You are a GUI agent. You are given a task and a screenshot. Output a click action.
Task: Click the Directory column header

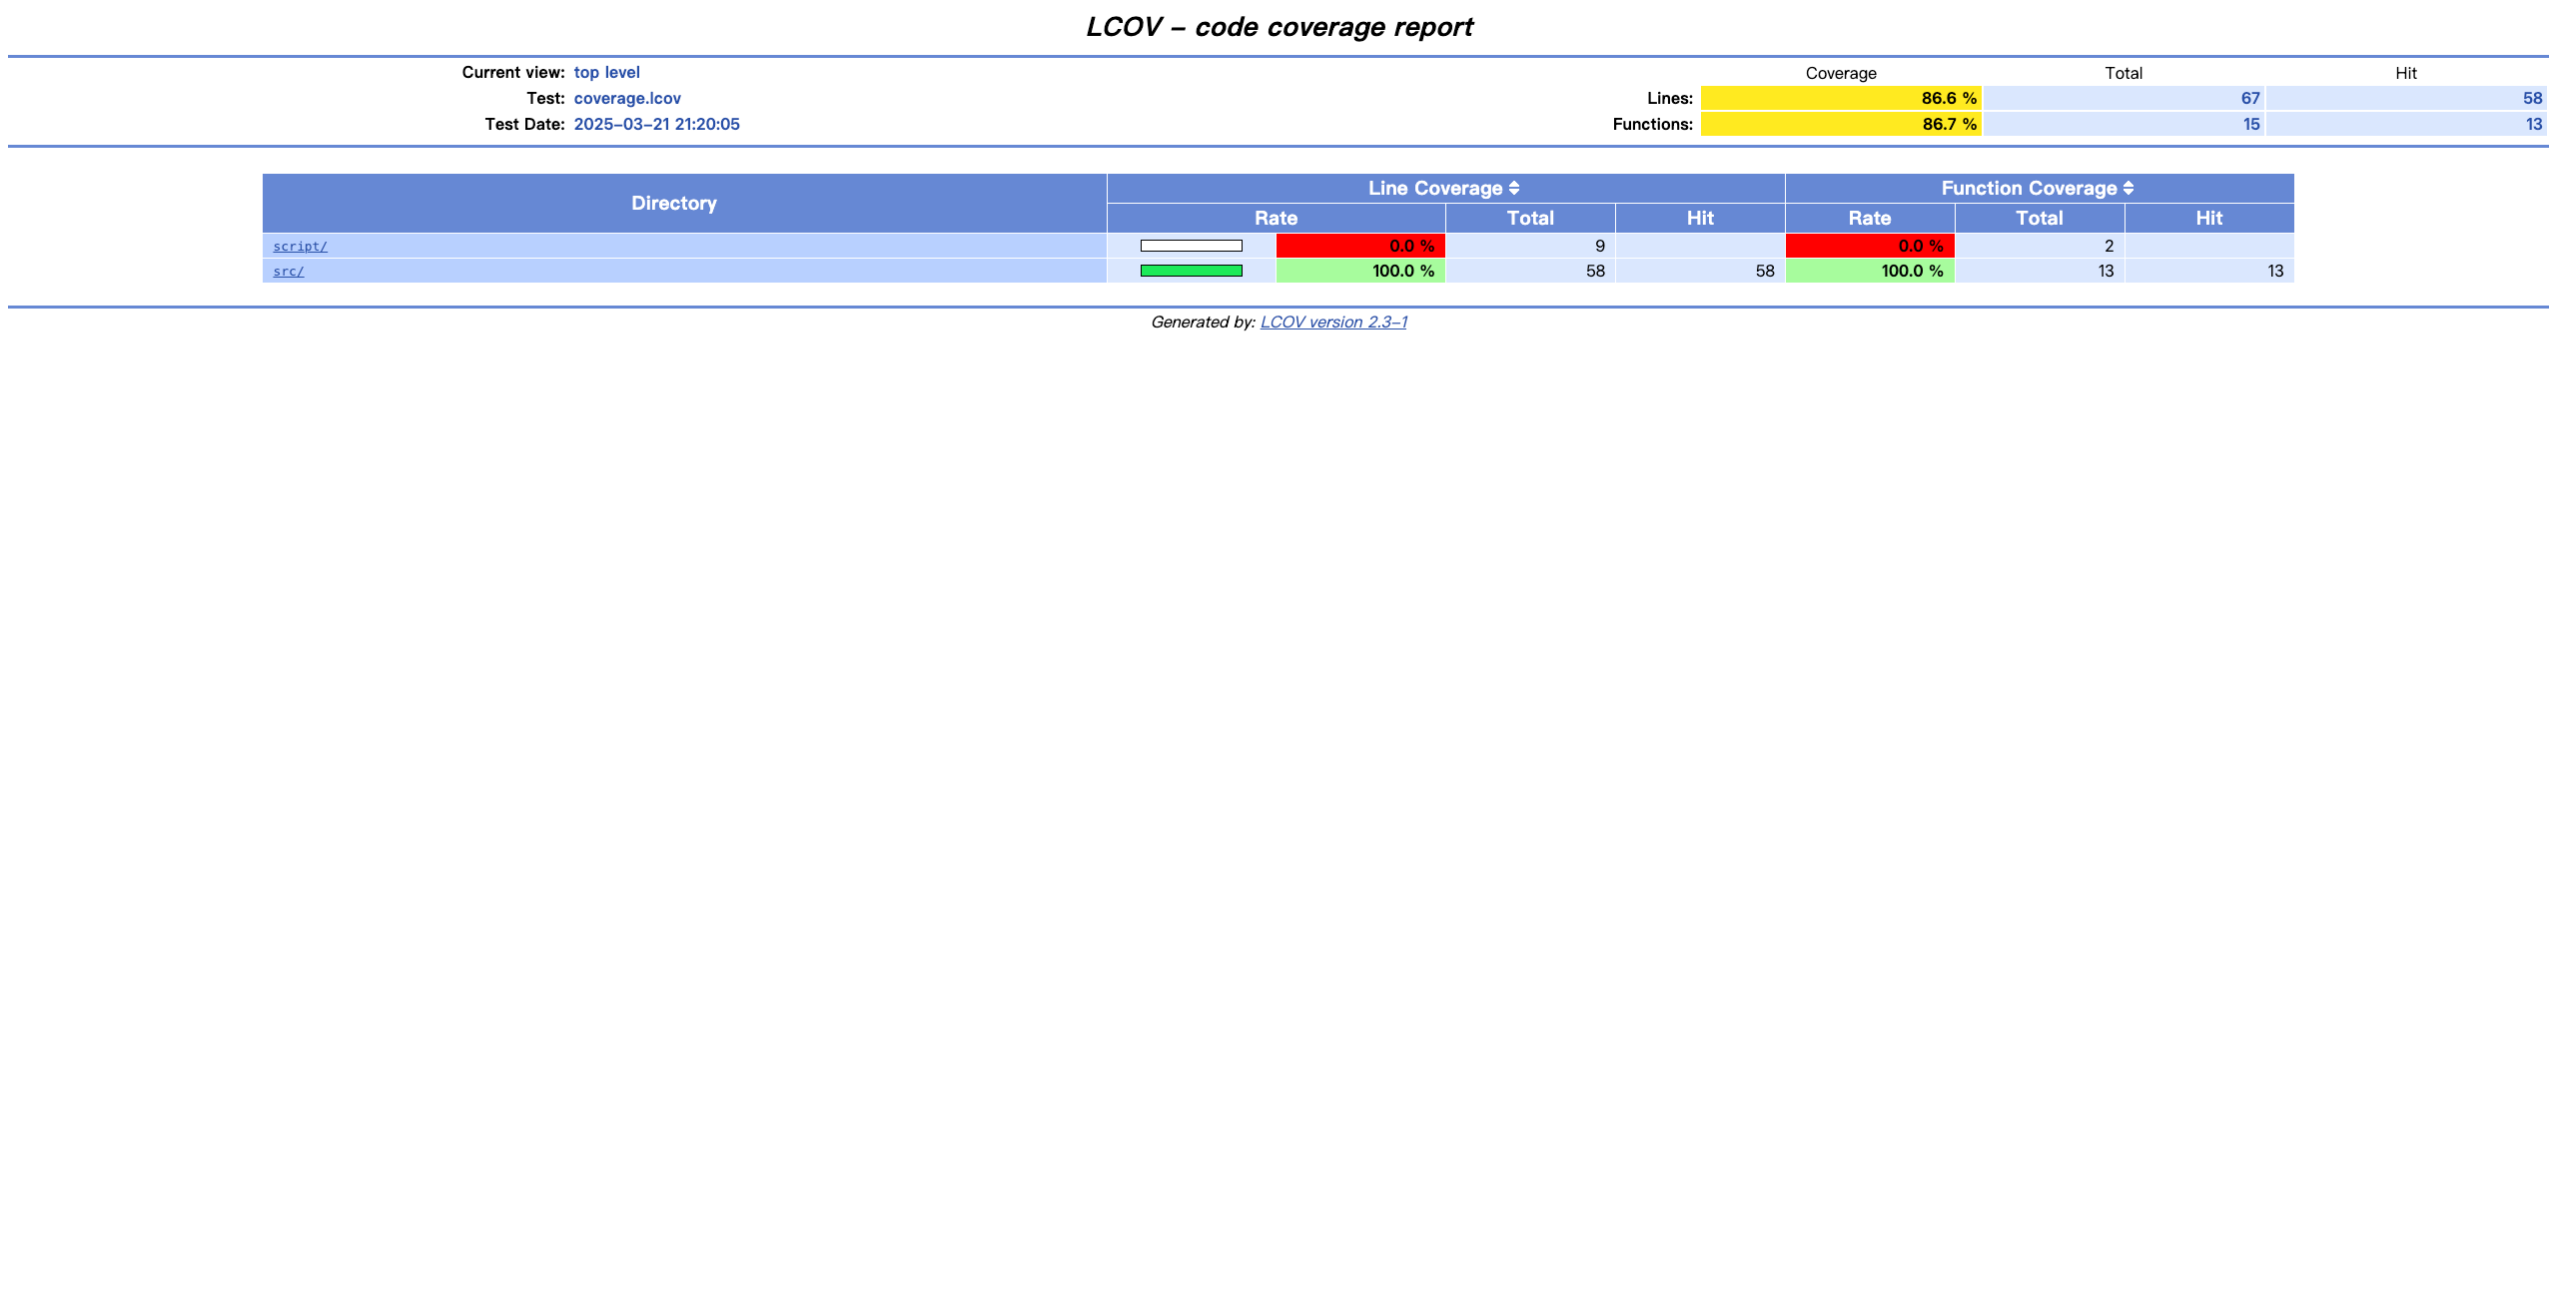[684, 203]
